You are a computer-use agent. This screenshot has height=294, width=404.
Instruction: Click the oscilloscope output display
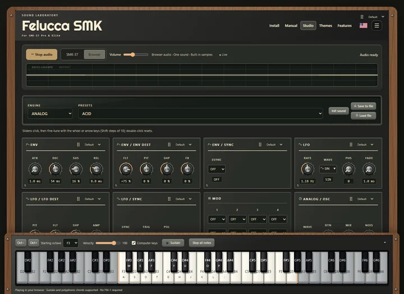tap(202, 75)
